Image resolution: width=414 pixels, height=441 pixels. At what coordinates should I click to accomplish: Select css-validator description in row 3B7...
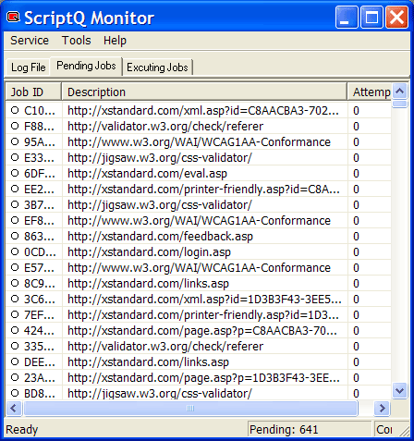(x=160, y=205)
